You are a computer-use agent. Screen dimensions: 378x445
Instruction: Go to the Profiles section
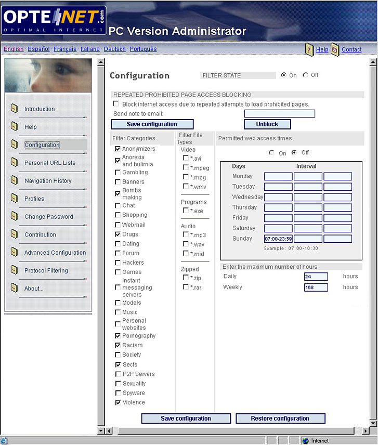34,199
